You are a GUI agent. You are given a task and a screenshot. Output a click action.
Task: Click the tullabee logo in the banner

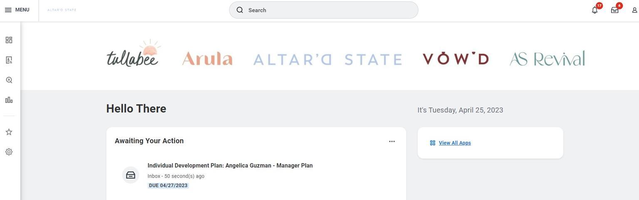133,54
